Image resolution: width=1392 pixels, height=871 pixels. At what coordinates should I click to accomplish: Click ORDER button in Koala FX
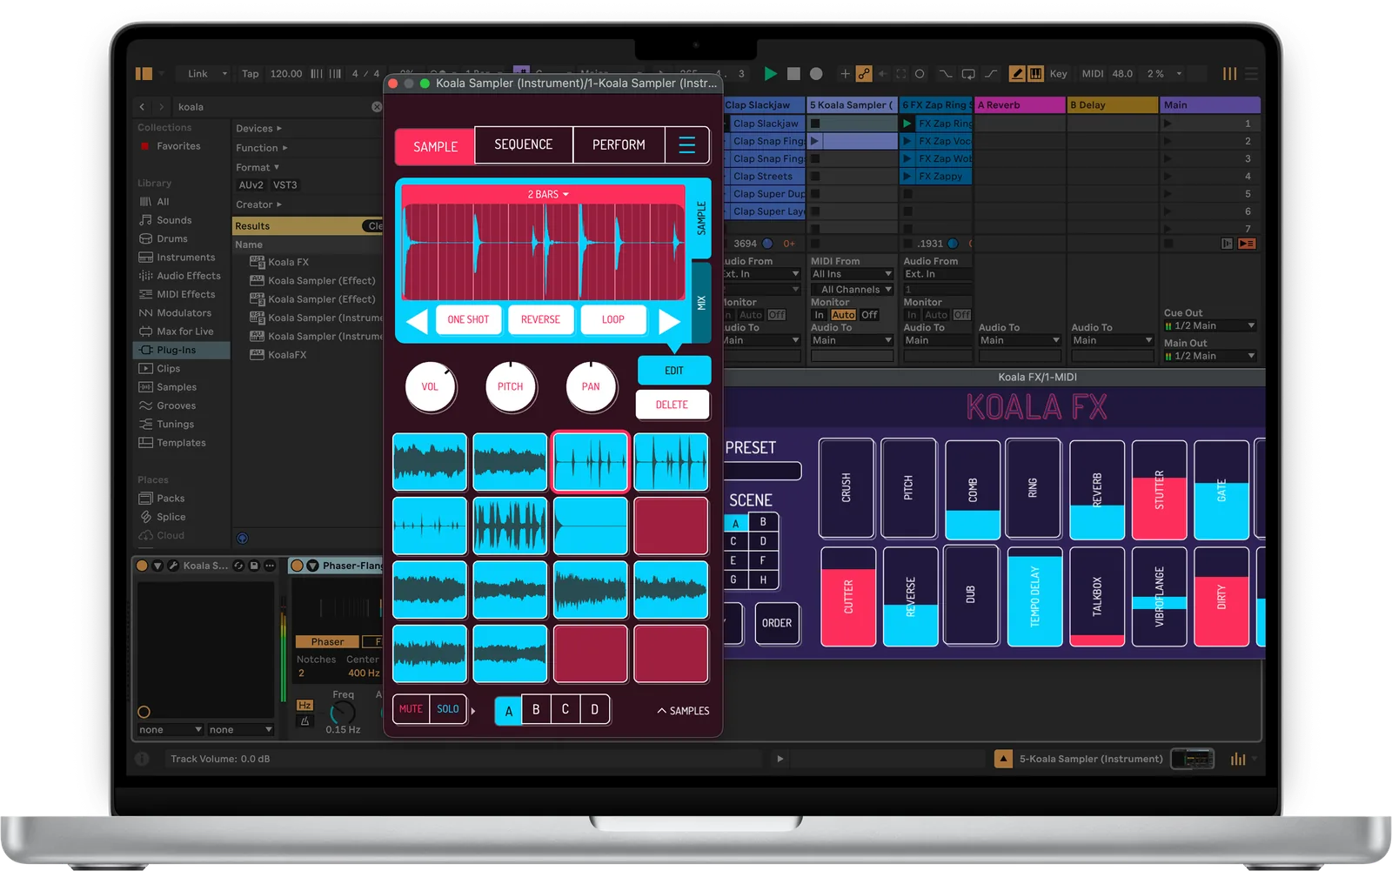(x=777, y=623)
